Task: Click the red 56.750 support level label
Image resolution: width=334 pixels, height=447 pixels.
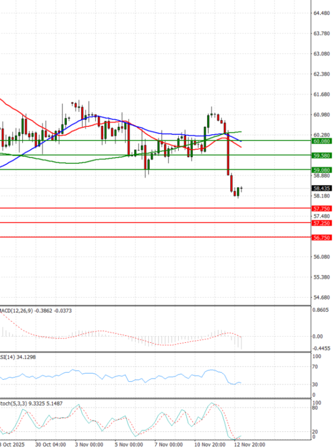Action: pyautogui.click(x=322, y=237)
